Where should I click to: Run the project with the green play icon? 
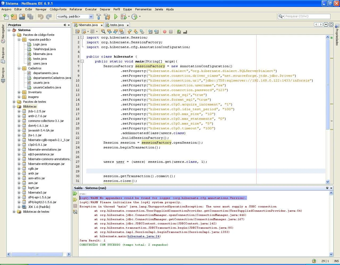pyautogui.click(x=116, y=17)
